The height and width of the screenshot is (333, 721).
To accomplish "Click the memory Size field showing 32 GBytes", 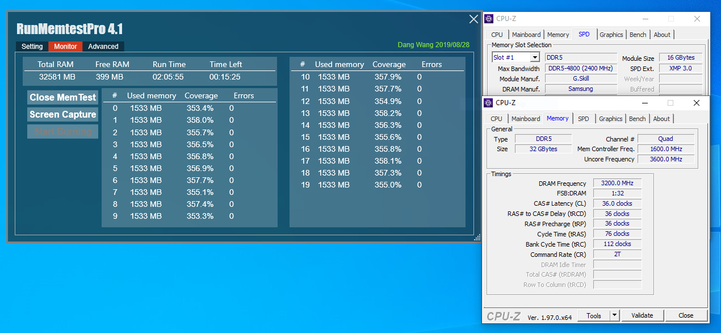I will click(x=543, y=149).
